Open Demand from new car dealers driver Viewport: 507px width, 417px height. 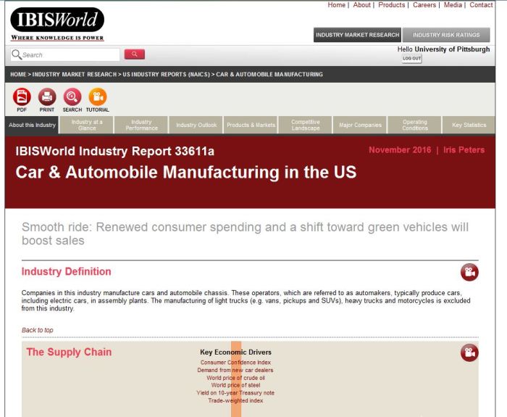click(235, 370)
